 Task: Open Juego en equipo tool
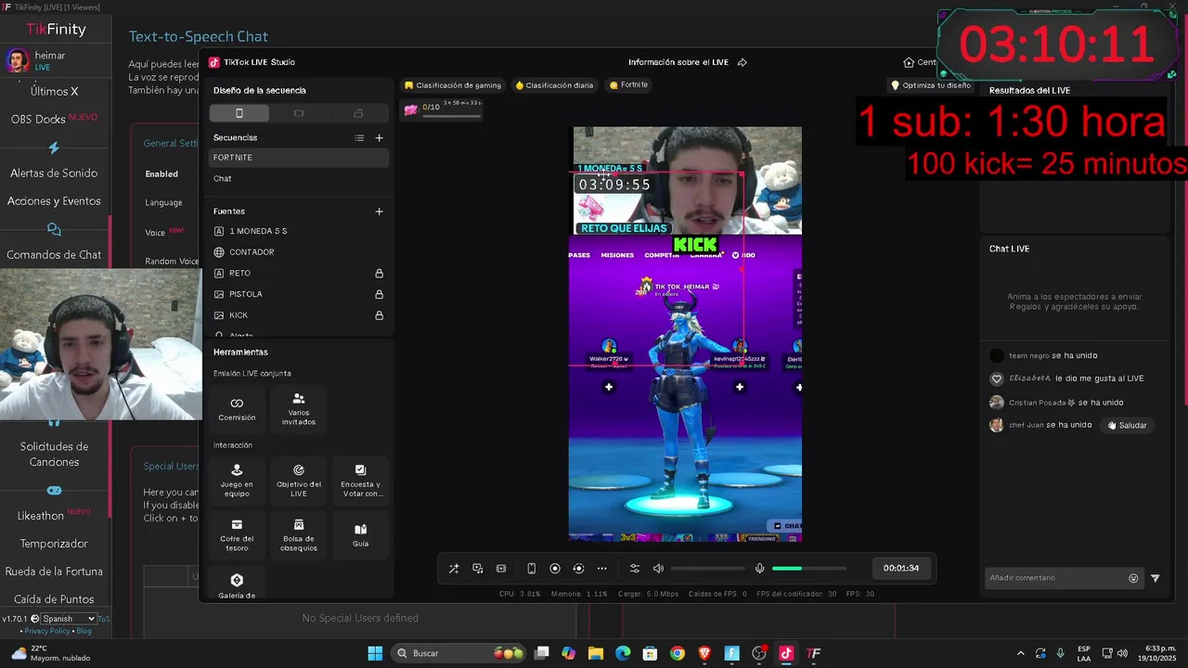click(237, 481)
